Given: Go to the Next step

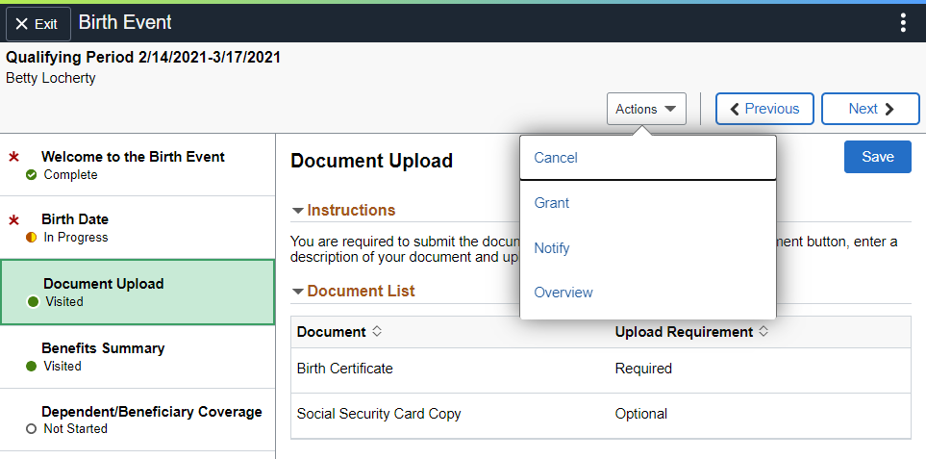Looking at the screenshot, I should pos(870,109).
